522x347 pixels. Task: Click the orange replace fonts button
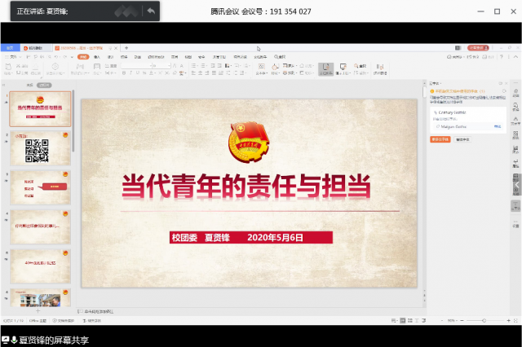click(440, 139)
